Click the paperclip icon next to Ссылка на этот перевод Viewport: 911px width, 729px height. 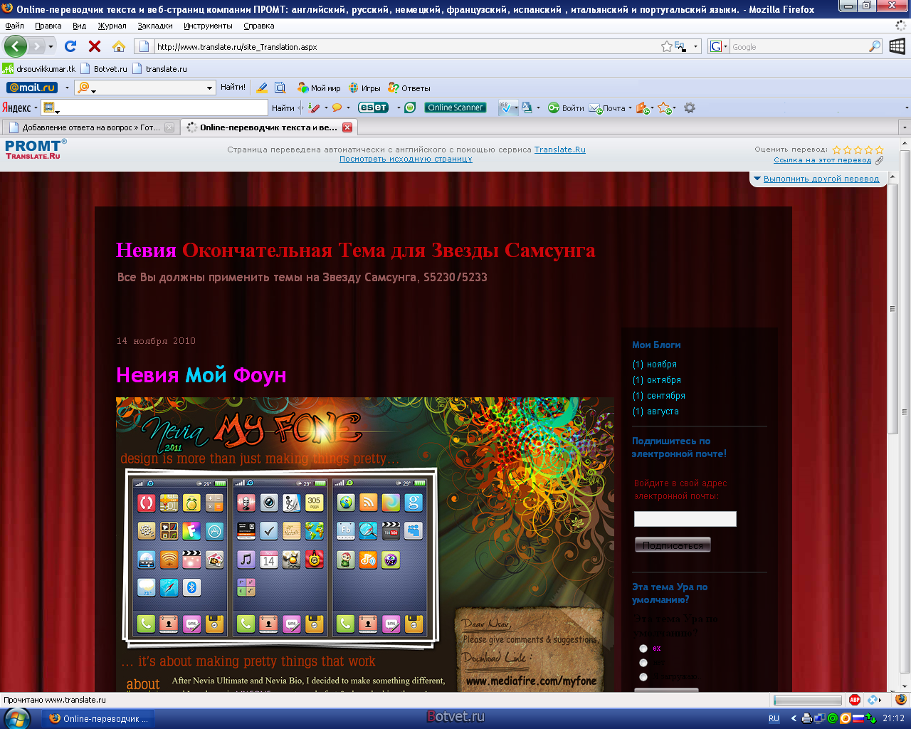coord(879,160)
